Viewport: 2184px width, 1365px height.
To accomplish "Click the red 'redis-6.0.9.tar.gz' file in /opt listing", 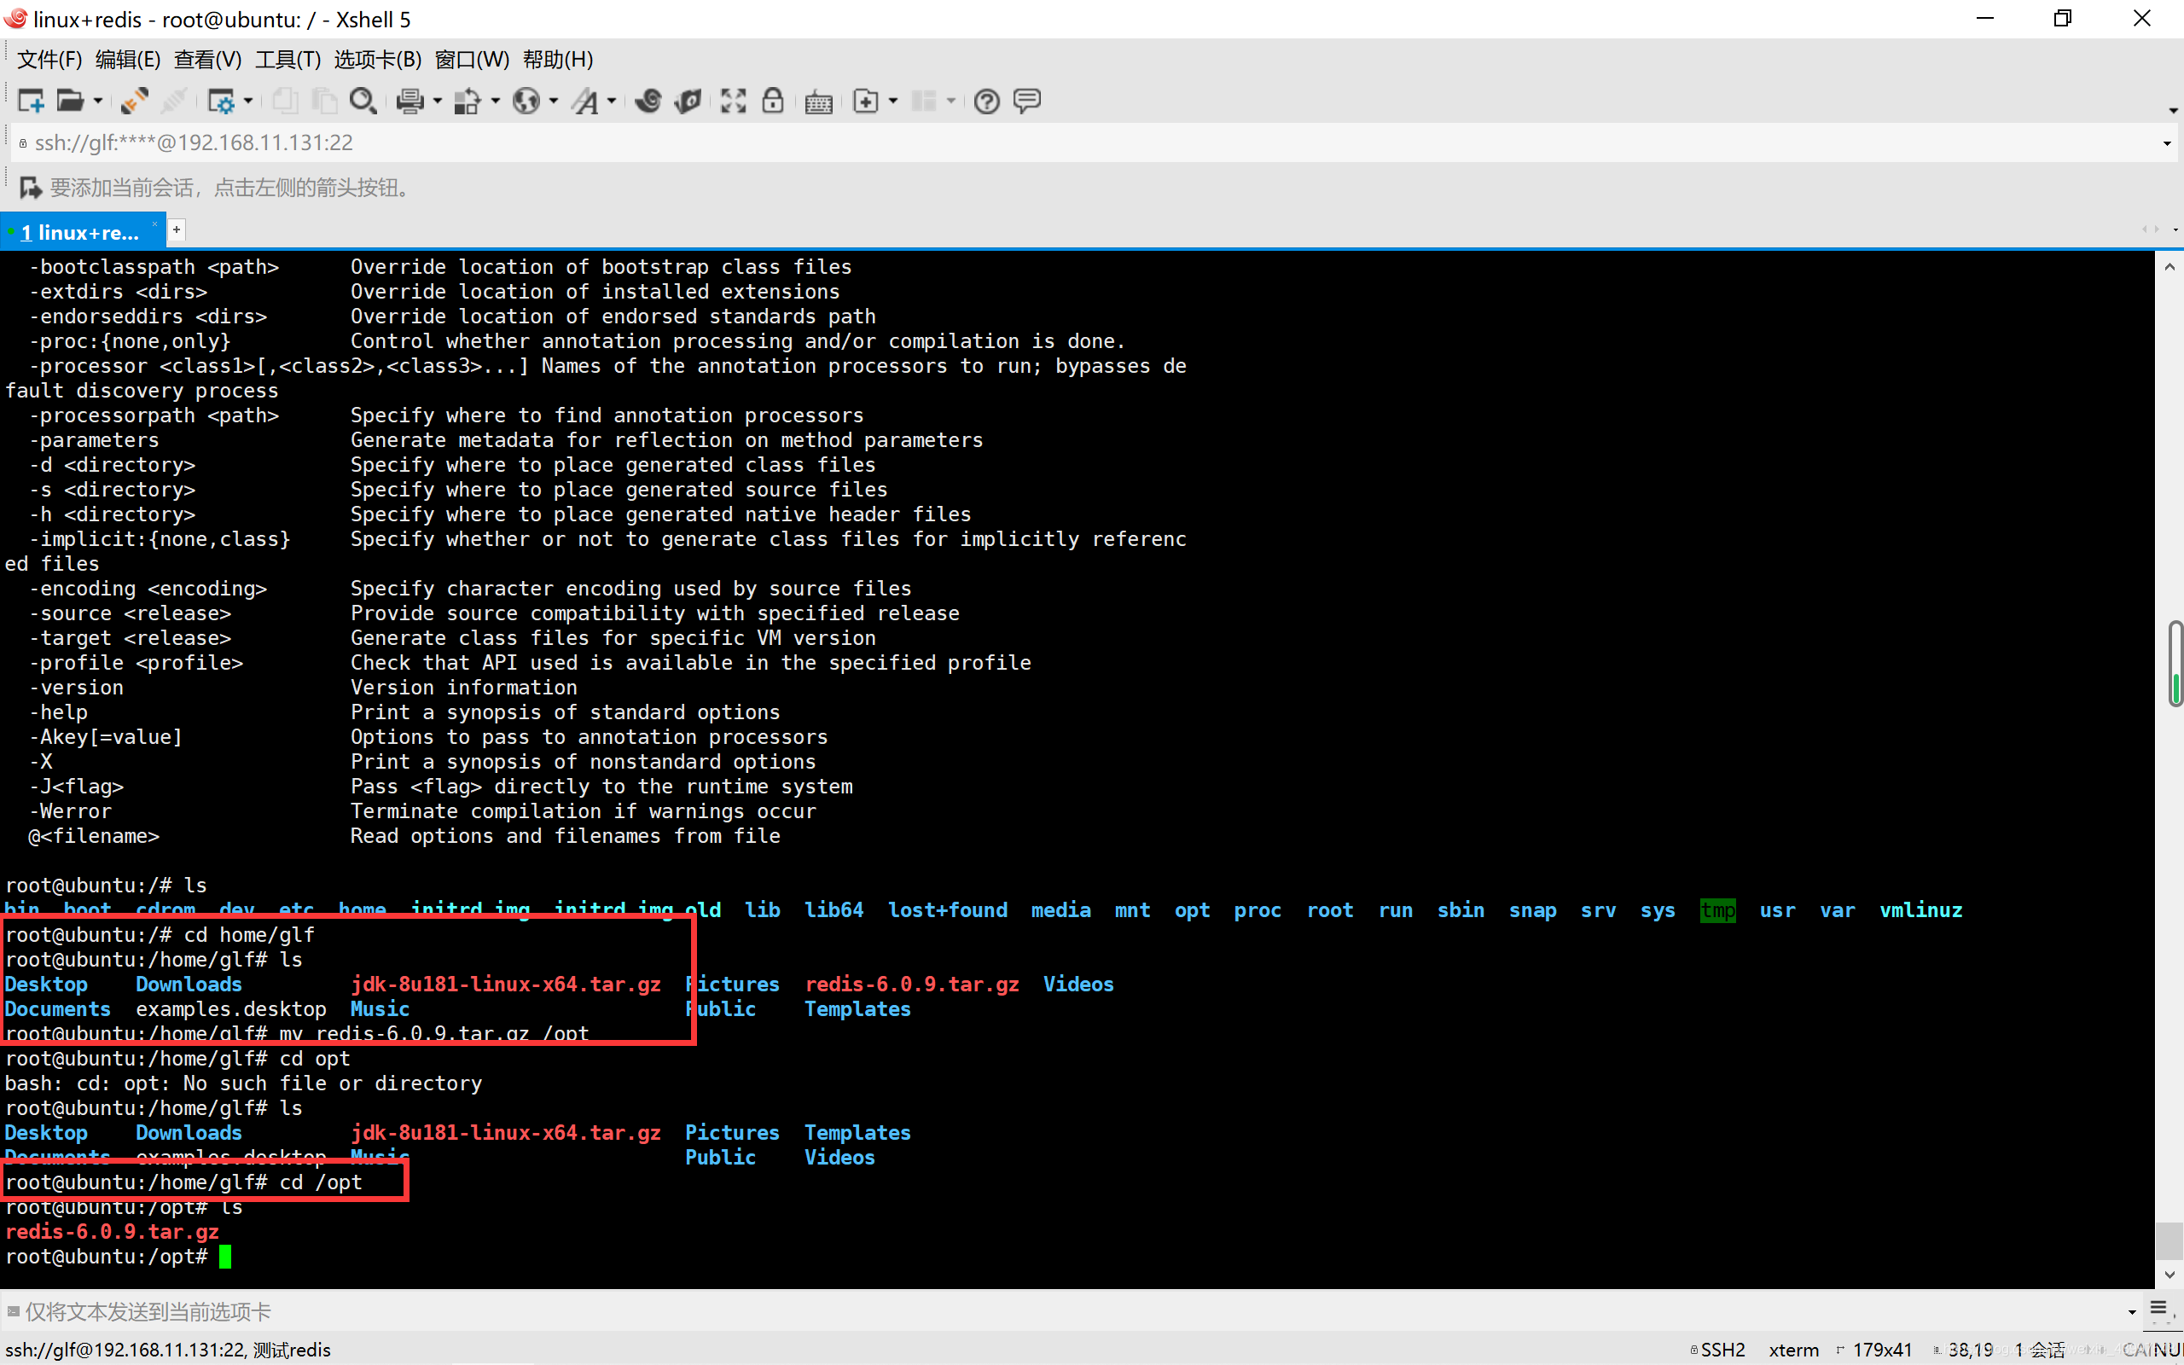I will pos(112,1231).
